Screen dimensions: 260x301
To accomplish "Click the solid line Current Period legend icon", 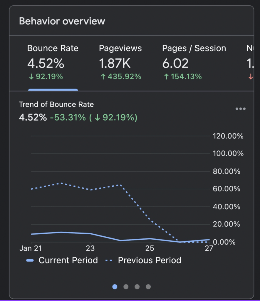I will pyautogui.click(x=30, y=260).
